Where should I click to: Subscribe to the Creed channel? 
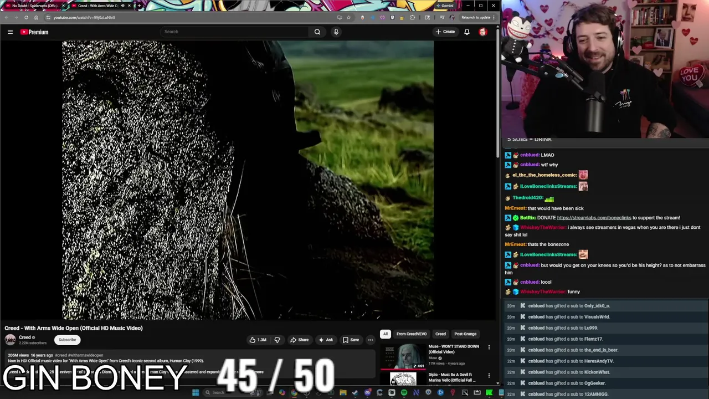point(67,340)
